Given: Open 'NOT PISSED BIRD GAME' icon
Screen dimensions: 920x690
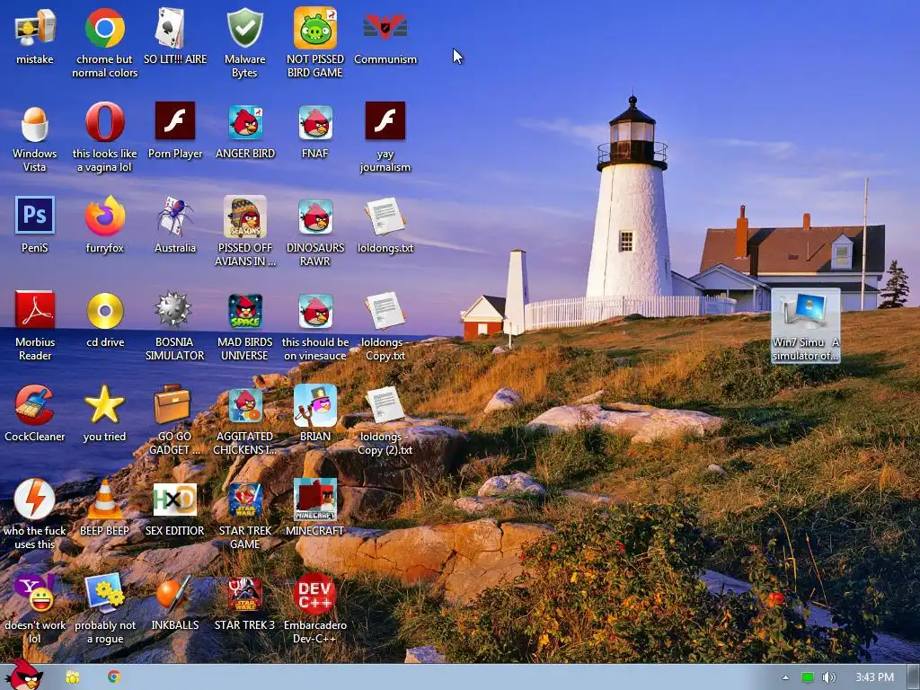Looking at the screenshot, I should 315,28.
